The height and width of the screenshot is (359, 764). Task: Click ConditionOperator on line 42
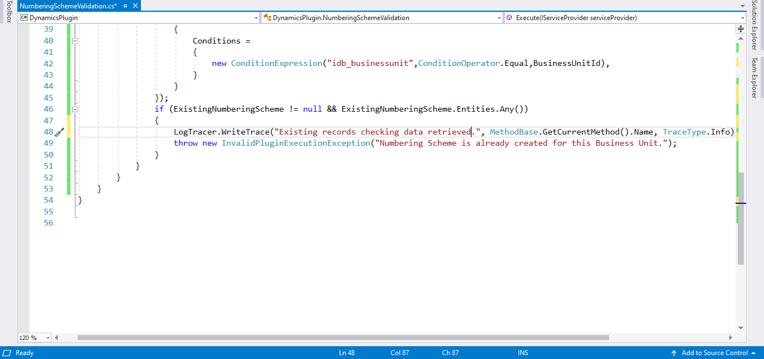point(459,64)
